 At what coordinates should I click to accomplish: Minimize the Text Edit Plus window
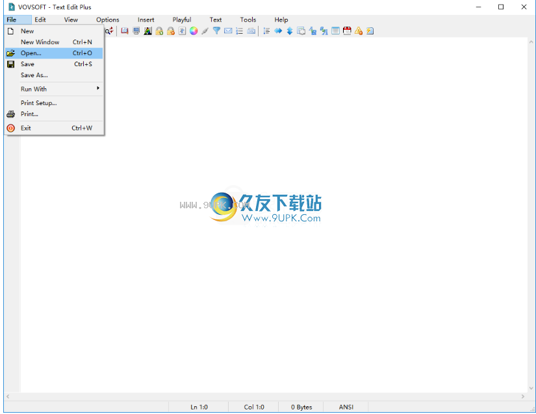pos(479,7)
